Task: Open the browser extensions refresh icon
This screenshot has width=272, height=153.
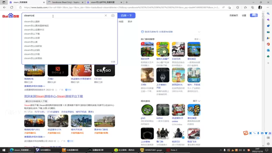Action: click(x=238, y=7)
